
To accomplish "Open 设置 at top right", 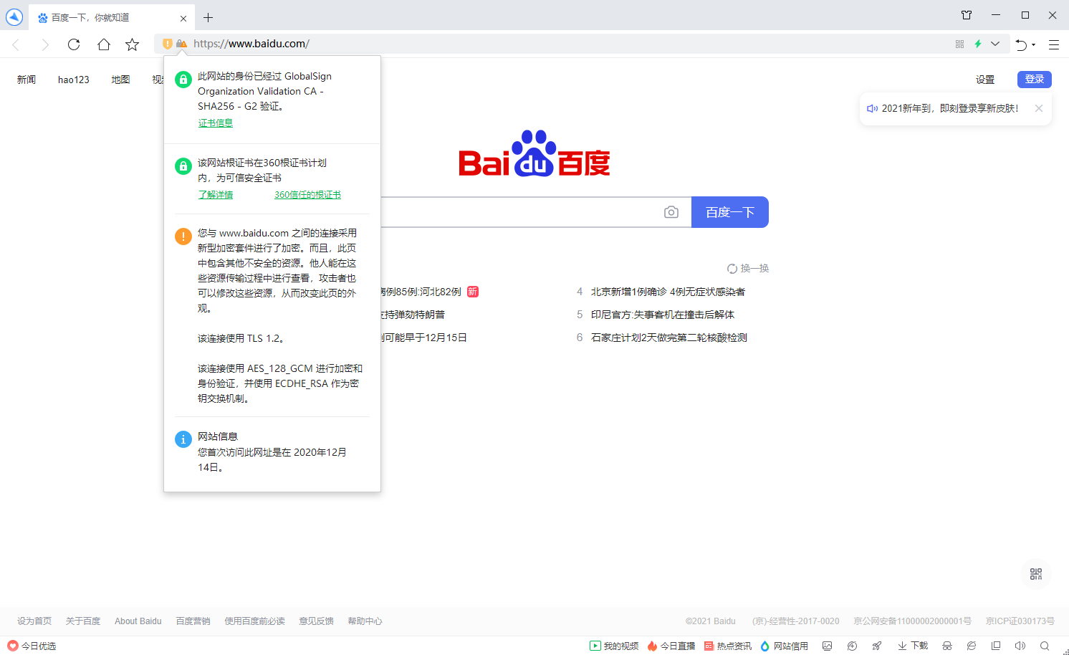I will click(985, 80).
